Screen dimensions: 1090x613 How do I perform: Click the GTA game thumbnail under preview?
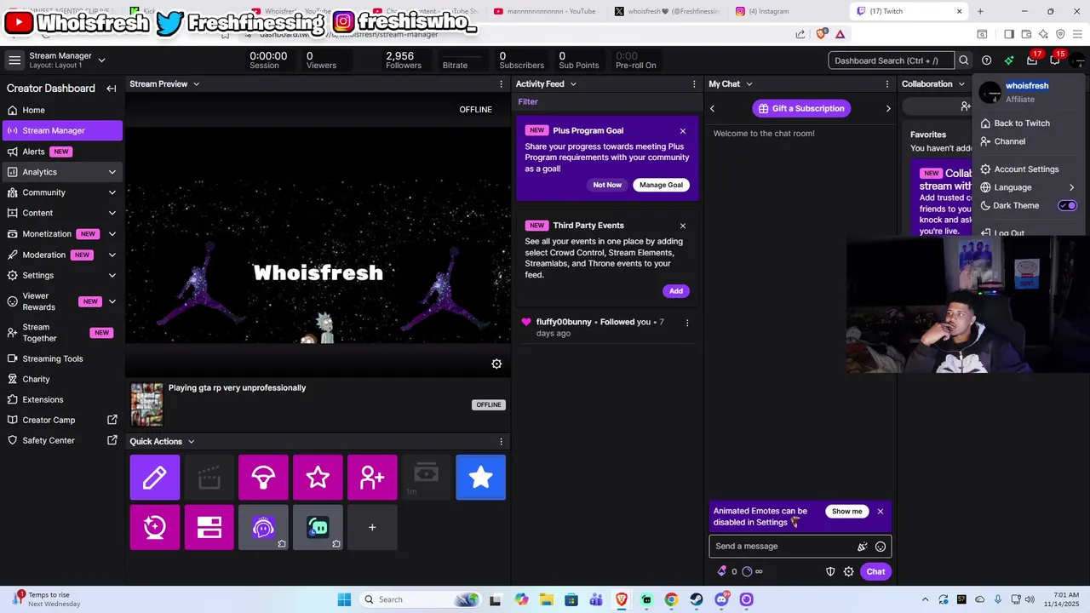(146, 404)
